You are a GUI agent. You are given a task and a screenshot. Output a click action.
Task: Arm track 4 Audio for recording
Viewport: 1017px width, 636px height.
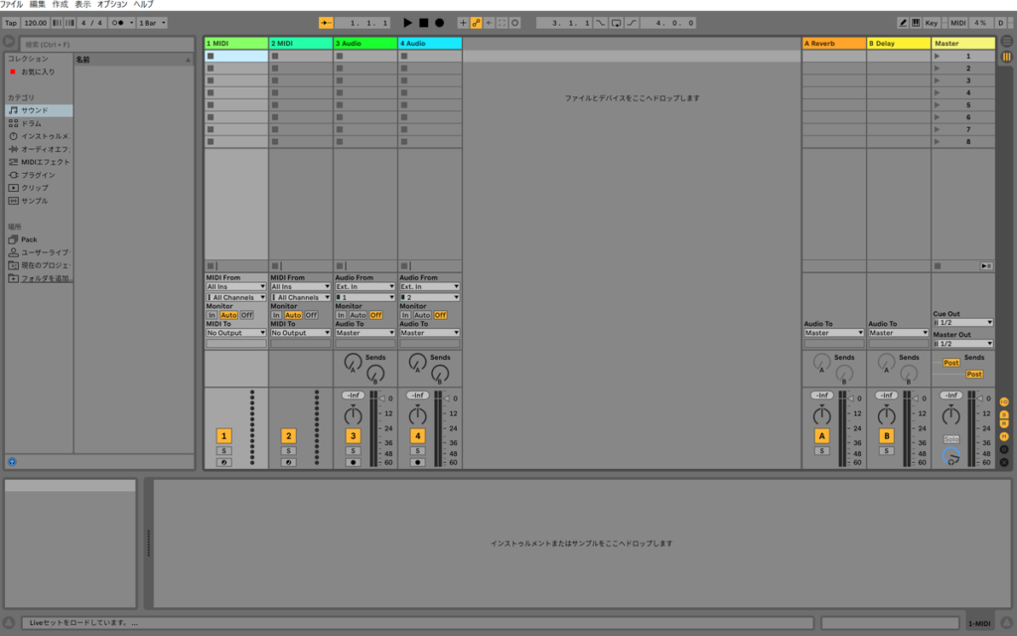click(418, 463)
